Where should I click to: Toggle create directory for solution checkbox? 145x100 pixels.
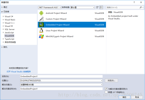click(x=106, y=89)
